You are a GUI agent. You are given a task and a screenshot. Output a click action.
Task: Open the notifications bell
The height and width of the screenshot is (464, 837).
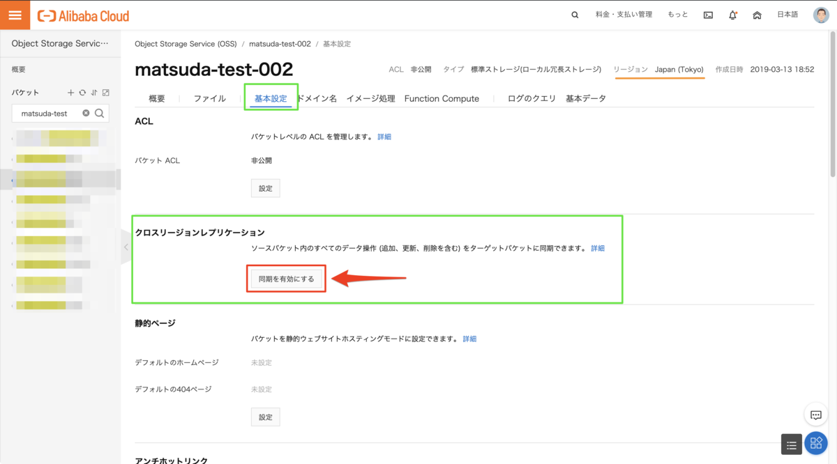pos(732,15)
